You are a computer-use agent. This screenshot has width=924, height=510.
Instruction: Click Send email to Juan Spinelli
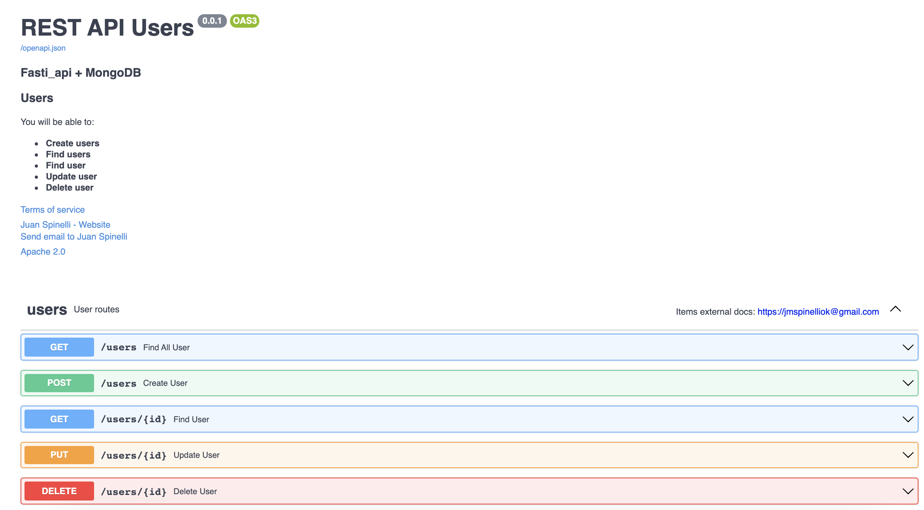point(74,236)
